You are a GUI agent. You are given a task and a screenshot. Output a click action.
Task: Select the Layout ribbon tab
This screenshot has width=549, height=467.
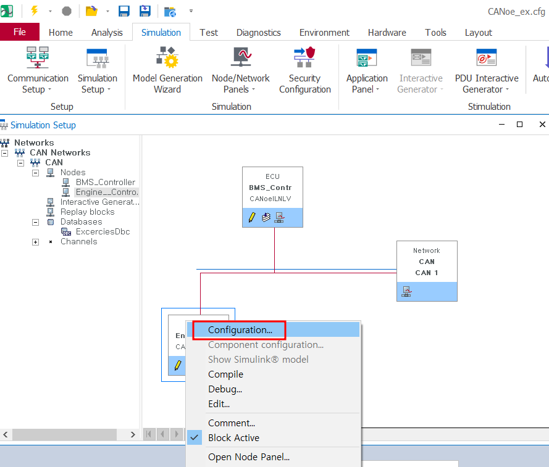(478, 33)
